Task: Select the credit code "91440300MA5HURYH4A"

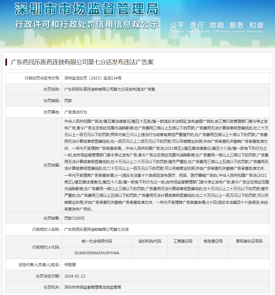Action: 97,253
